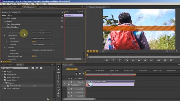Select the Rolling Edit tool
180x101 pixels.
(58, 75)
